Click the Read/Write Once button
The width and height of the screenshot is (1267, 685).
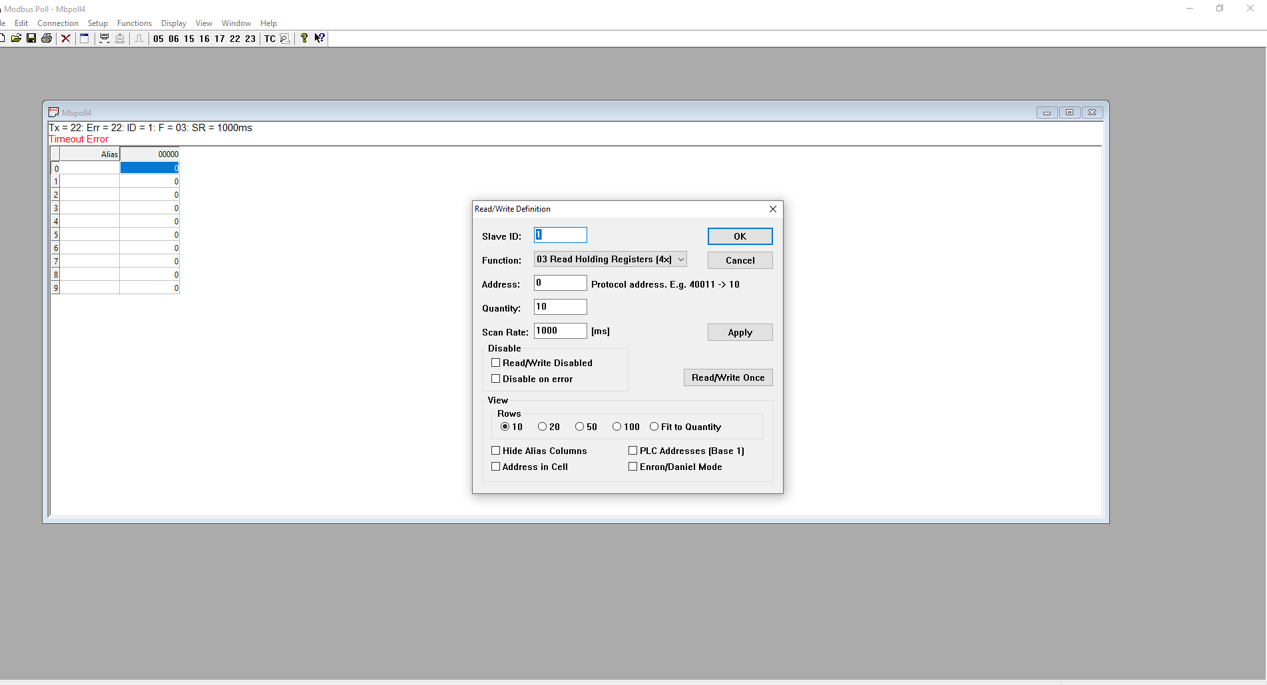(728, 377)
